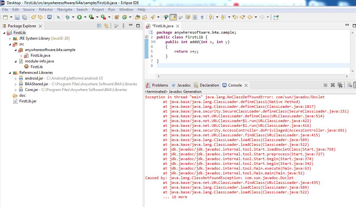Switch to the Problems tab

(157, 85)
